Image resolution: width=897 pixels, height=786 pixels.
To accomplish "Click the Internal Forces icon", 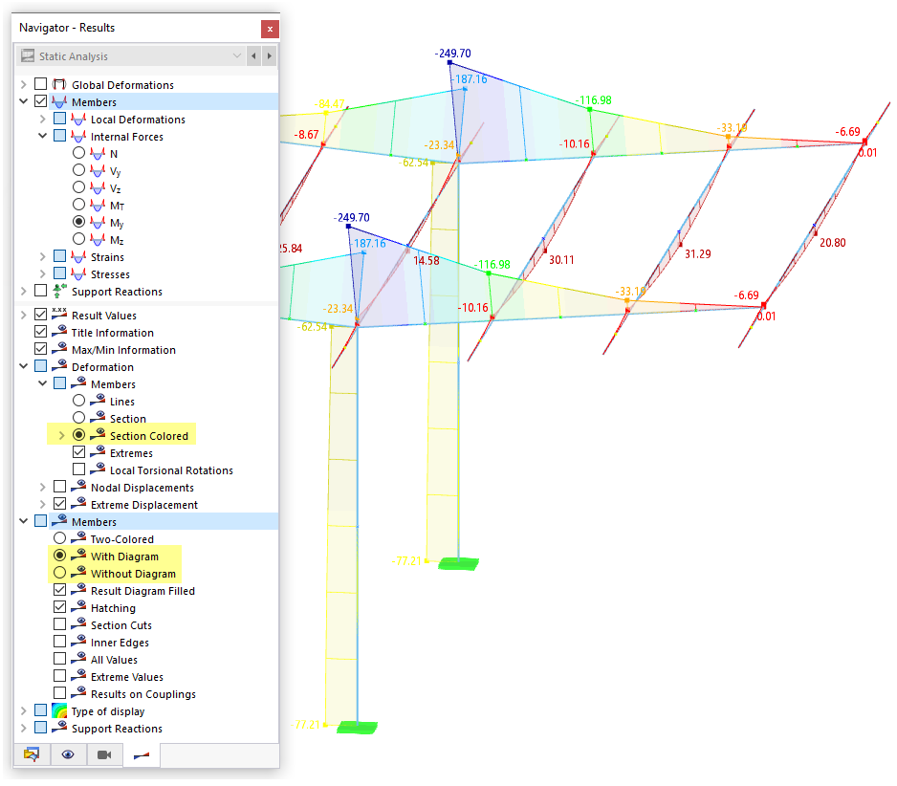I will pyautogui.click(x=78, y=136).
